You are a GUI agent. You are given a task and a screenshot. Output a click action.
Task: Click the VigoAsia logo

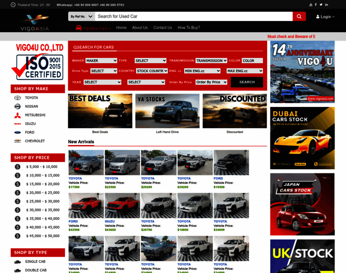35,23
